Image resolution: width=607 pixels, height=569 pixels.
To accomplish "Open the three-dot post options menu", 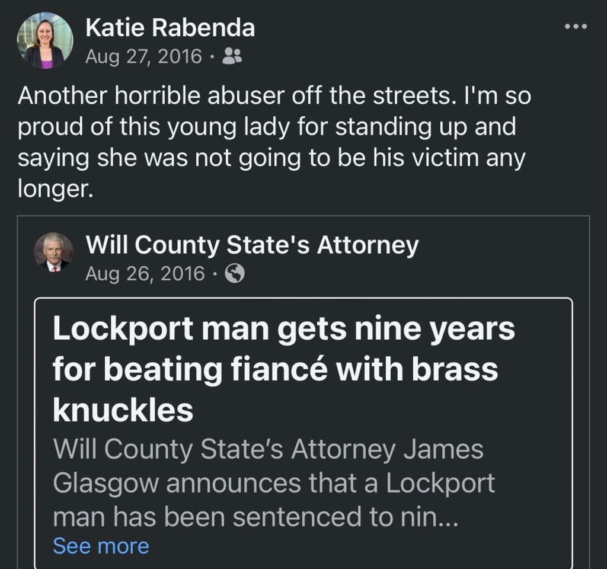I will (x=575, y=27).
